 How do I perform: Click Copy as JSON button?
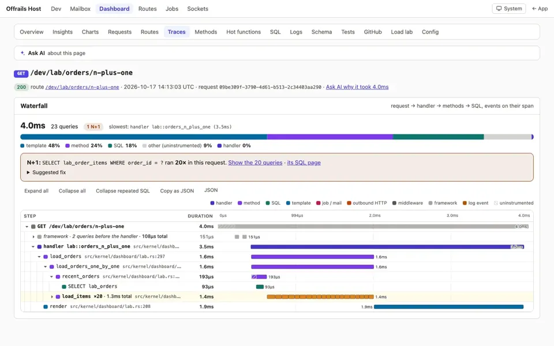pos(177,191)
